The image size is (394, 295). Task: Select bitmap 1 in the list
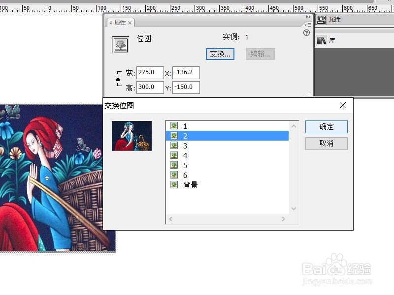227,126
